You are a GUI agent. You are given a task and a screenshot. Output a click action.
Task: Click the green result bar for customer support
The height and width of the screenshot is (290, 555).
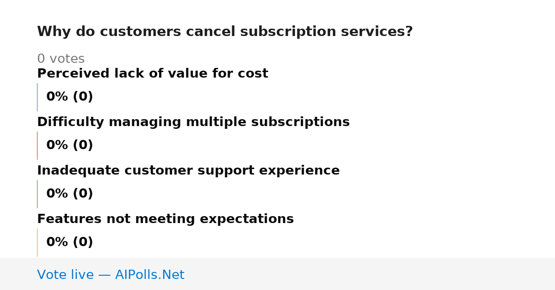coord(37,194)
